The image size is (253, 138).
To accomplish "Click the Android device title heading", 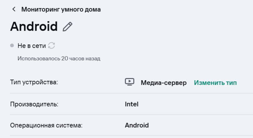I will click(34, 27).
